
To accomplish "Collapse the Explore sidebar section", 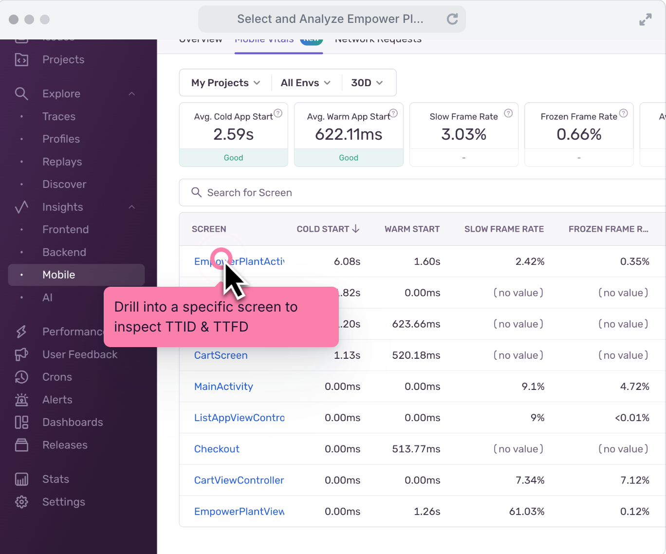I will point(131,93).
